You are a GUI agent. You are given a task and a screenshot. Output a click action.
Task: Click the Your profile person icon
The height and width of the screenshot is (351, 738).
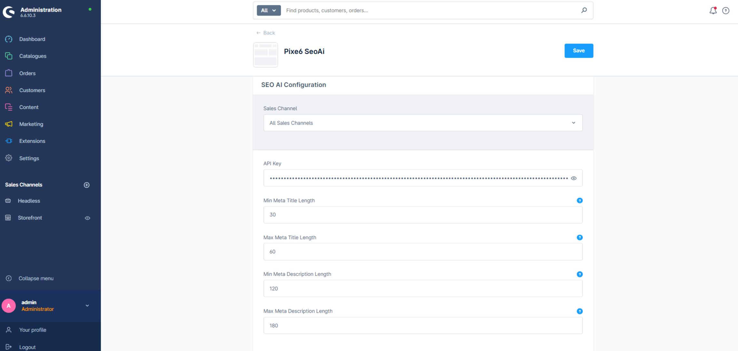[x=9, y=330]
